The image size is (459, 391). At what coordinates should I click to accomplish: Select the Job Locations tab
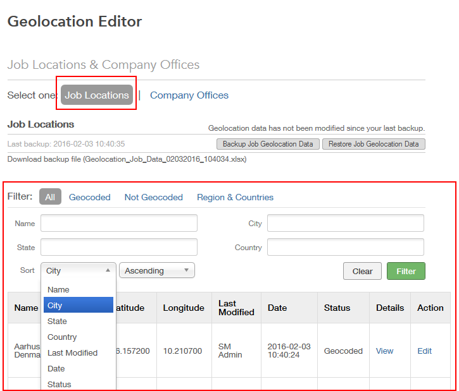click(x=97, y=95)
